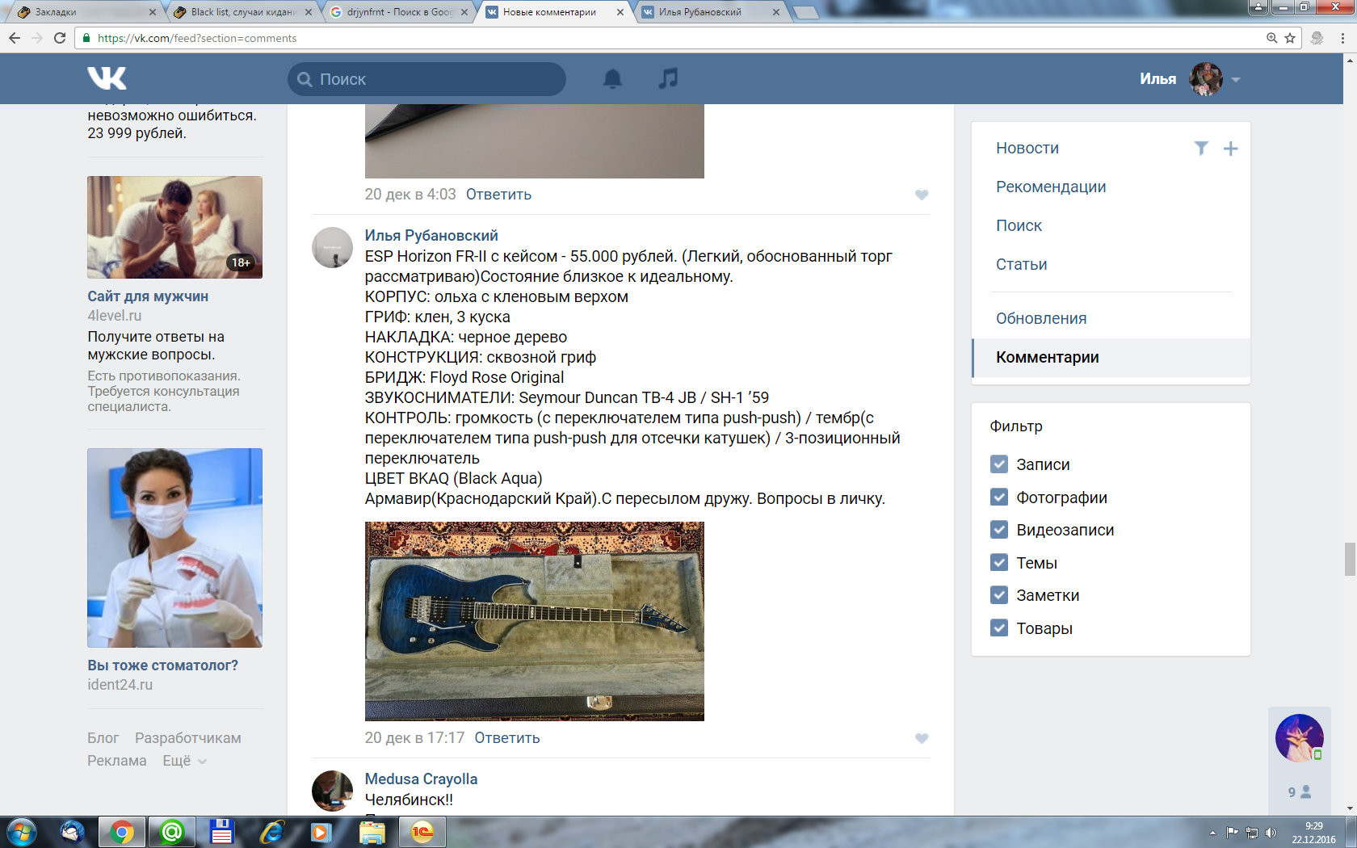1357x848 pixels.
Task: Open the 9 friends online counter
Action: (x=1299, y=792)
